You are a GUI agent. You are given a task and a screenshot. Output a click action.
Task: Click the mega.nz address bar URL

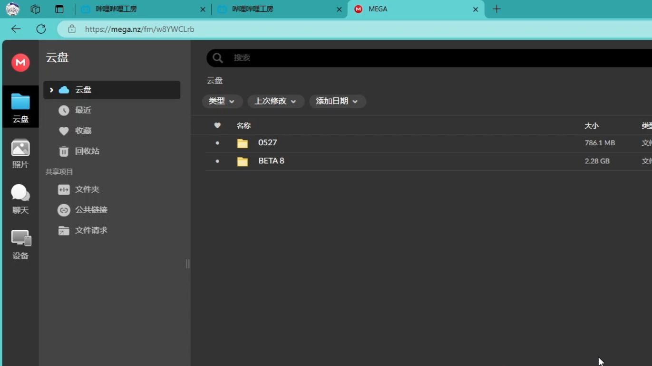[139, 29]
